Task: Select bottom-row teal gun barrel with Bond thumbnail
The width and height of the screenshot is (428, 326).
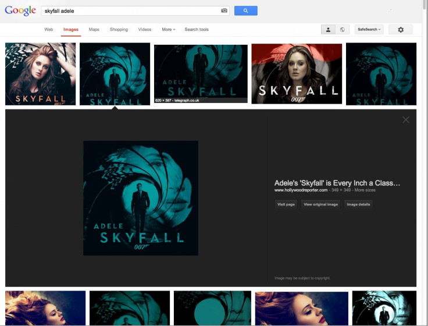Action: 130,308
